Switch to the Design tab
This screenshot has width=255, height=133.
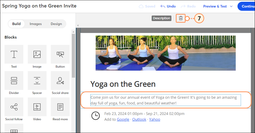point(56,24)
